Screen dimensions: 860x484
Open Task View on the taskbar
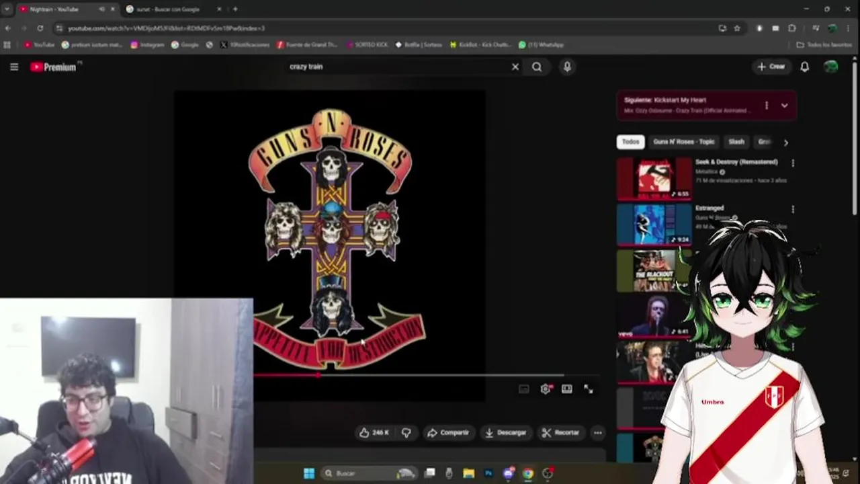(430, 473)
